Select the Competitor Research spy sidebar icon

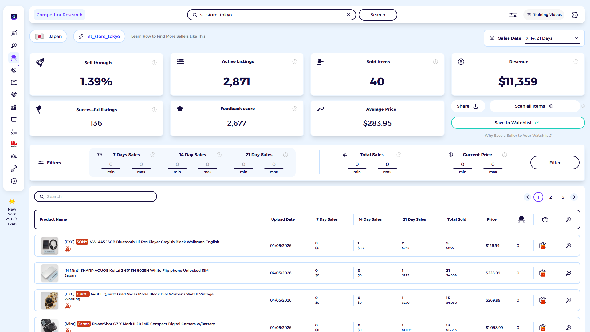click(x=14, y=58)
